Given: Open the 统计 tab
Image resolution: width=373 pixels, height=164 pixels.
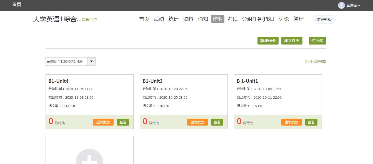Looking at the screenshot, I should (174, 19).
